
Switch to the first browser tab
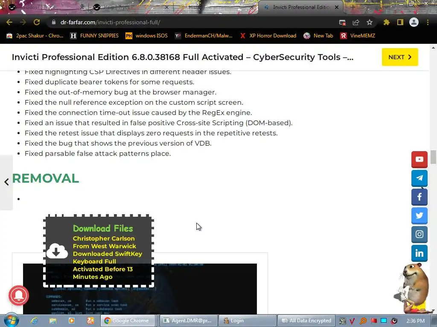[44, 7]
